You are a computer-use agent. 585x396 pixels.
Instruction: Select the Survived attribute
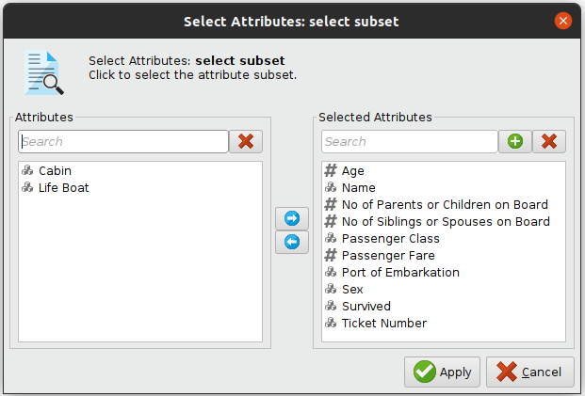366,307
